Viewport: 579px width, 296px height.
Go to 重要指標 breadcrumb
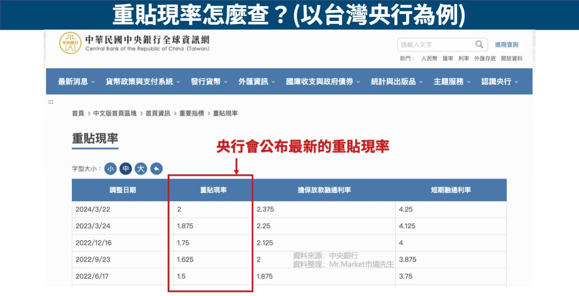point(192,113)
